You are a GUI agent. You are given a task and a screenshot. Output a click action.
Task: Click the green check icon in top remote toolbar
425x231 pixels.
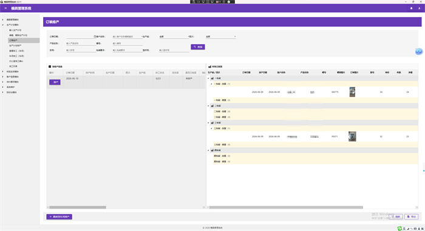[x=229, y=2]
